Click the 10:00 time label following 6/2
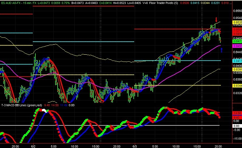 click(x=74, y=146)
